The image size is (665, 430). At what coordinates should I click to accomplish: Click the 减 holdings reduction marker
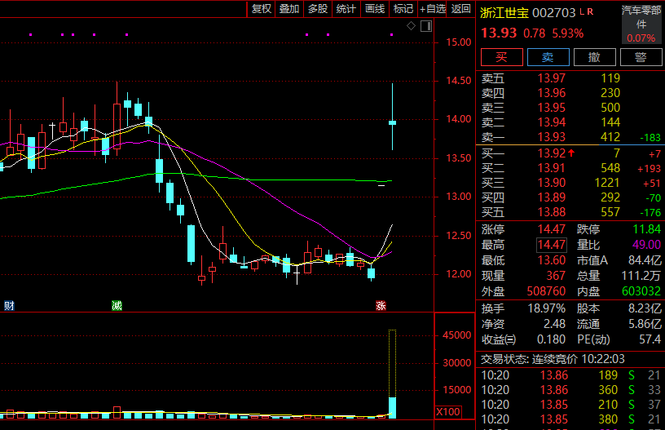117,305
